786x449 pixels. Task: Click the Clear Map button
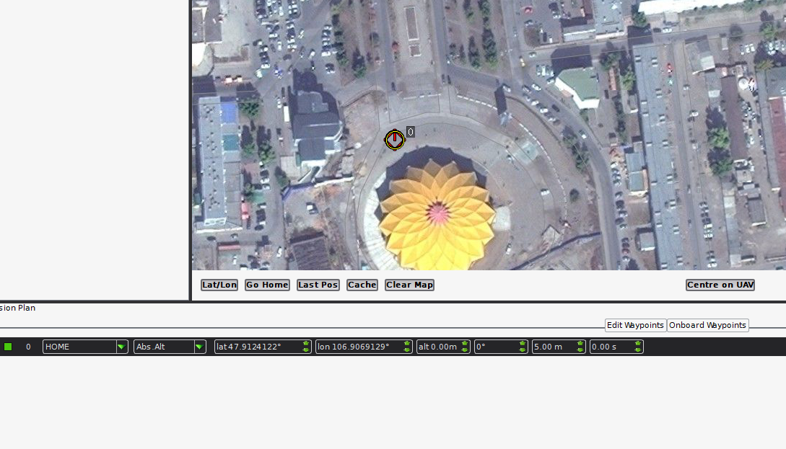pyautogui.click(x=409, y=285)
